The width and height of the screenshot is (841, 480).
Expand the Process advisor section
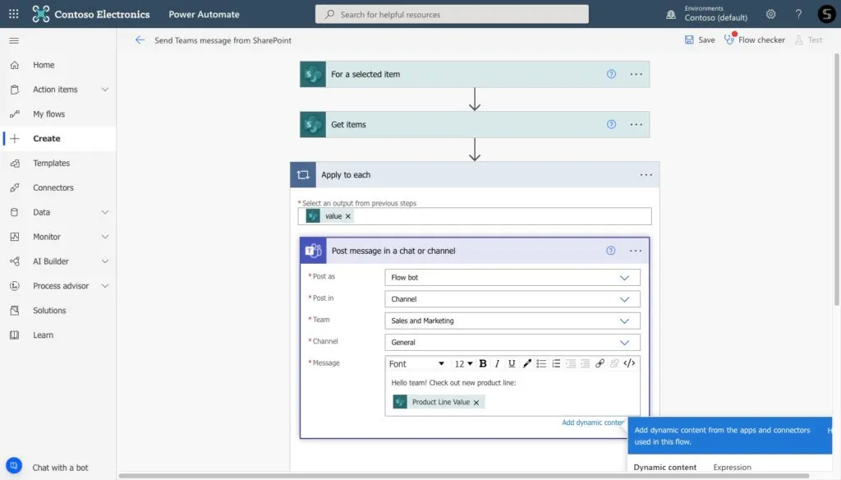pyautogui.click(x=105, y=286)
